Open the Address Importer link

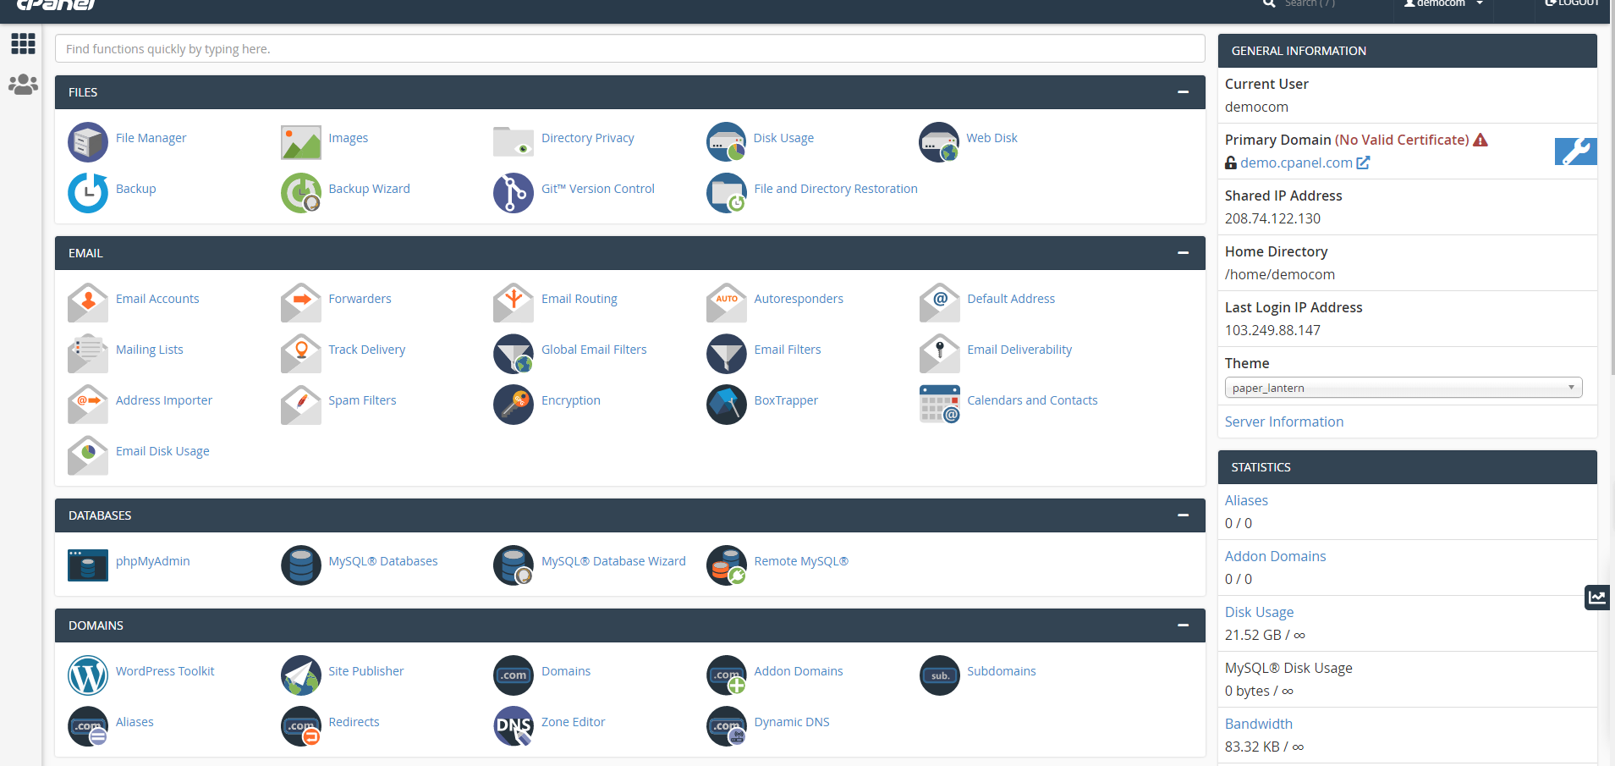(164, 400)
